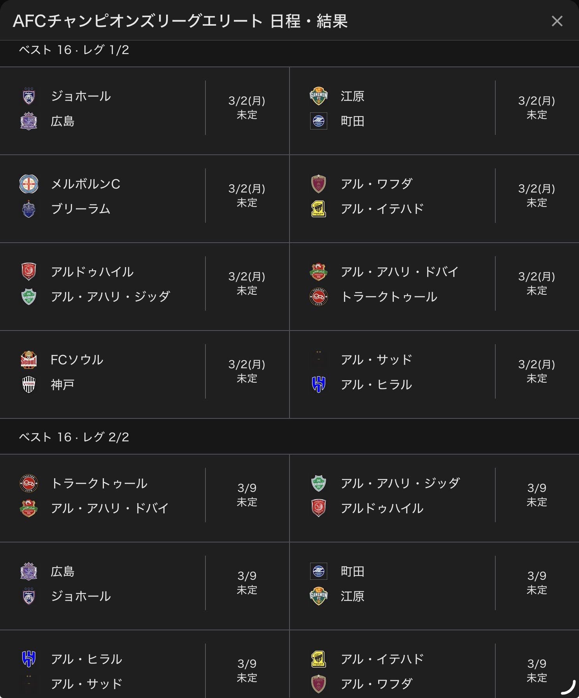Click Buriram United club crest icon

tap(29, 209)
